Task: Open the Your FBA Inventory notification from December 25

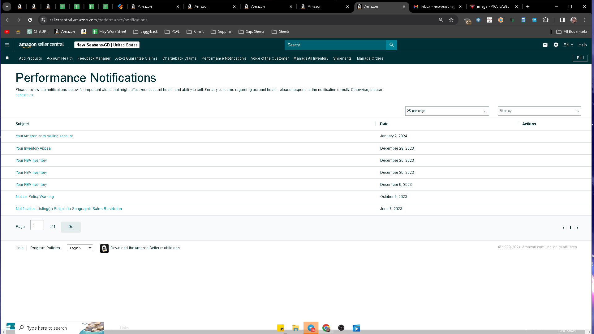Action: point(31,161)
